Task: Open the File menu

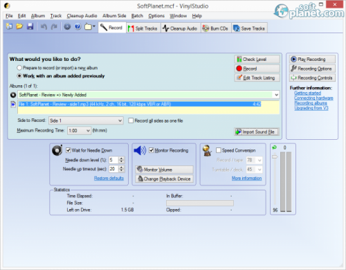Action: (9, 16)
